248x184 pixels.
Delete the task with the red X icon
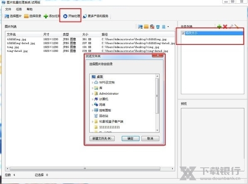click(225, 27)
